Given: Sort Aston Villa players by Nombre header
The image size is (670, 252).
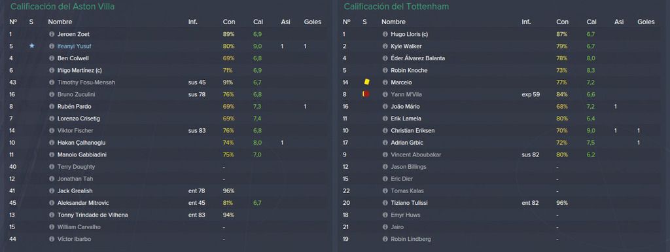Looking at the screenshot, I should pos(60,22).
